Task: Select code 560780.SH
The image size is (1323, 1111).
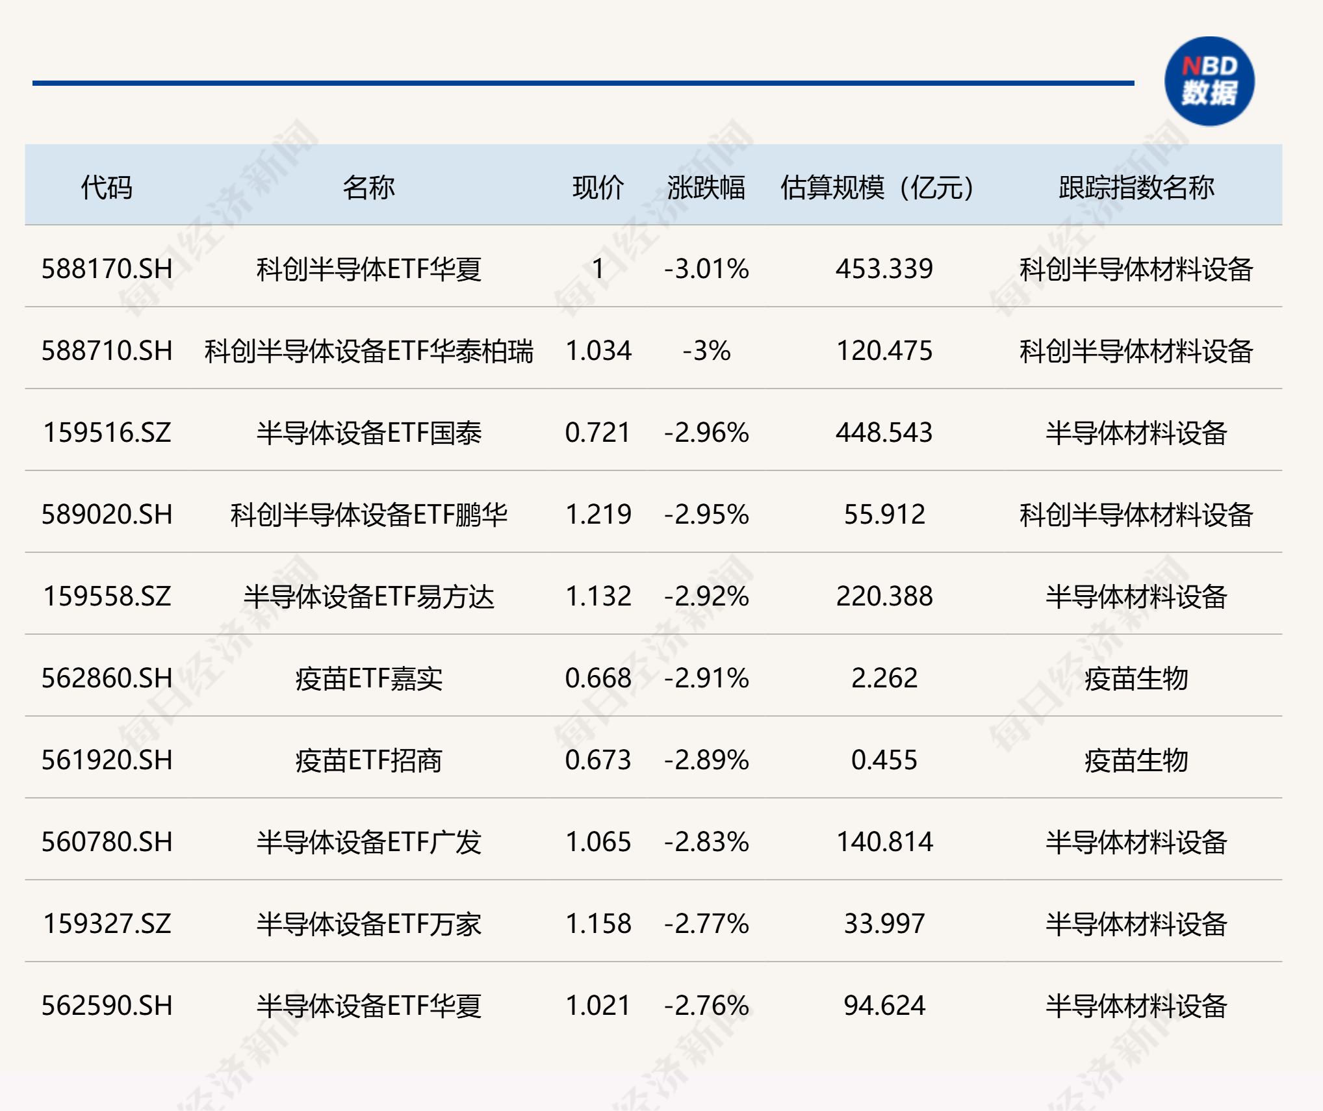Action: 107,842
